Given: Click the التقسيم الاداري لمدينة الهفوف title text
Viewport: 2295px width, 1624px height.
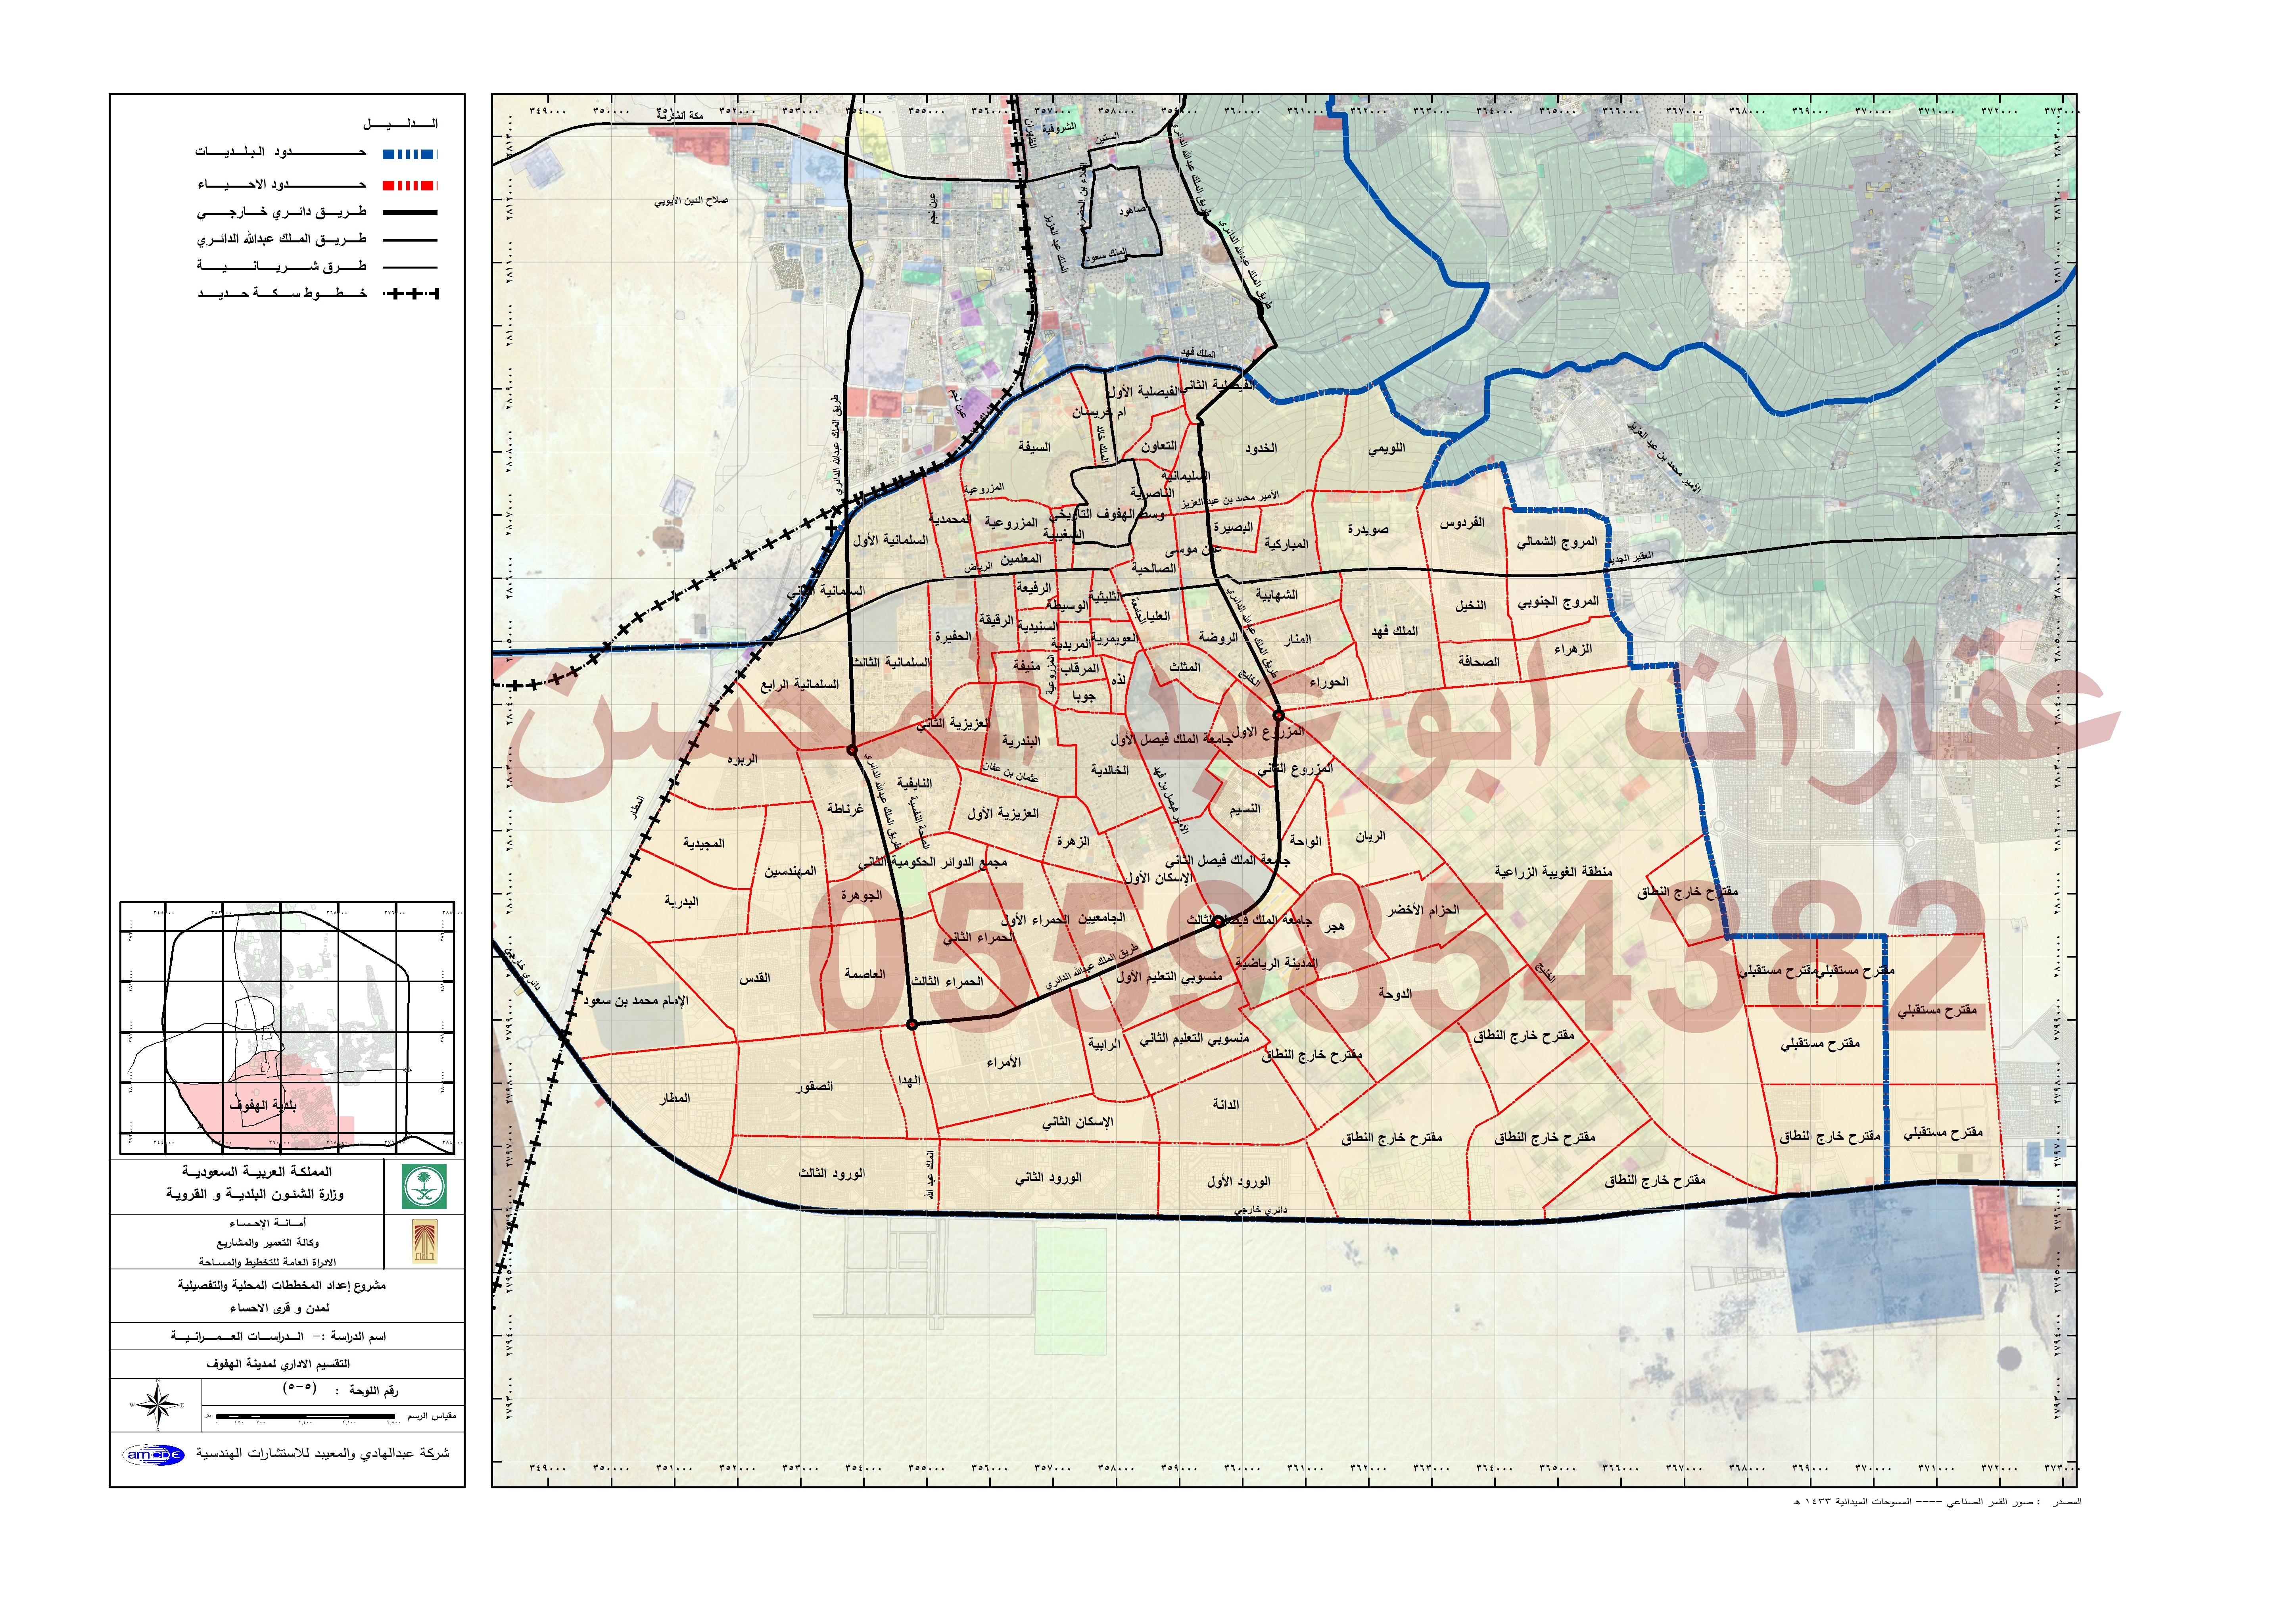Looking at the screenshot, I should (x=278, y=1364).
